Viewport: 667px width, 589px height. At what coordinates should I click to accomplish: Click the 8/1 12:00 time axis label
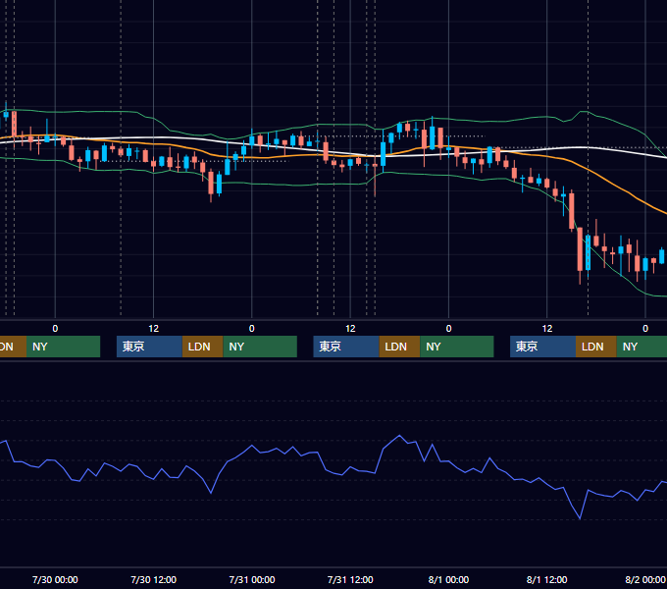[546, 579]
